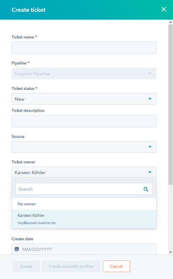
Task: Click the Cancel button
Action: point(116,266)
